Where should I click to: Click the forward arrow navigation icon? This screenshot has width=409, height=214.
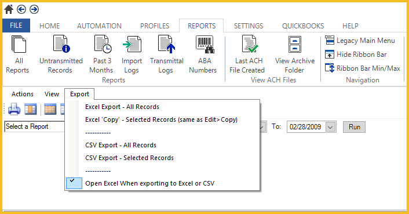pos(34,9)
